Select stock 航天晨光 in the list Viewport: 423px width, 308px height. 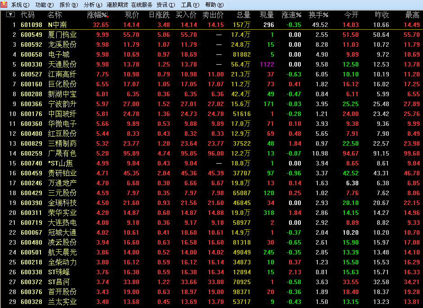62,252
